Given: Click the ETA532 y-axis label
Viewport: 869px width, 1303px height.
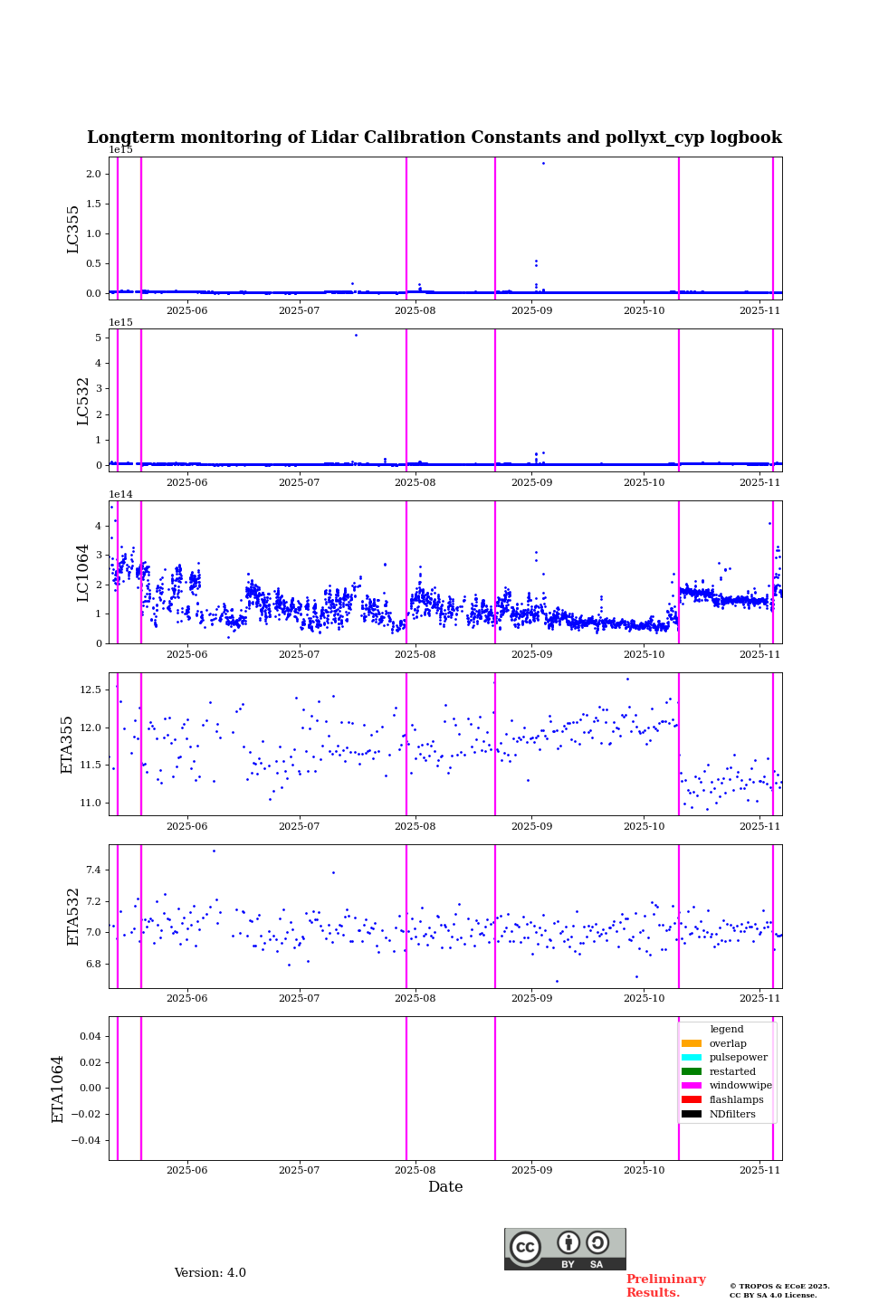Looking at the screenshot, I should coord(73,917).
